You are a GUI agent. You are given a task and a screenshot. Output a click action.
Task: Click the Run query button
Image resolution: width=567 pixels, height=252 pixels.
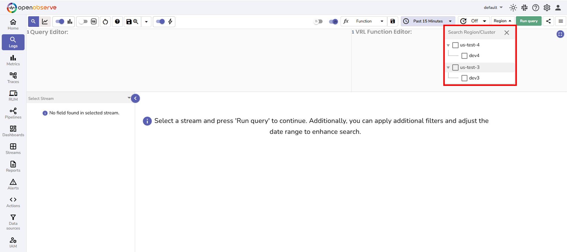click(x=528, y=21)
